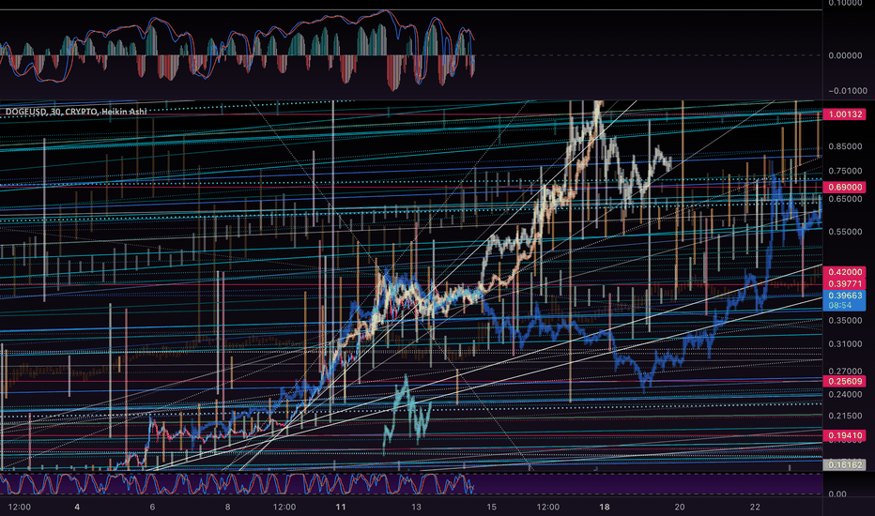The image size is (875, 516).
Task: Click the date label 4 on the time axis
Action: 77,507
